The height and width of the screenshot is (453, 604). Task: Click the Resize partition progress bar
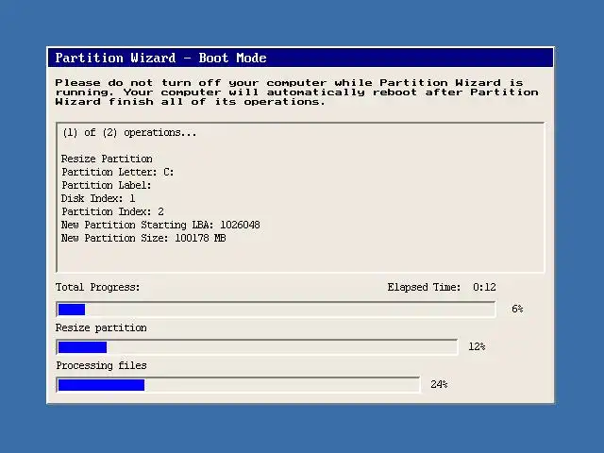(x=257, y=347)
